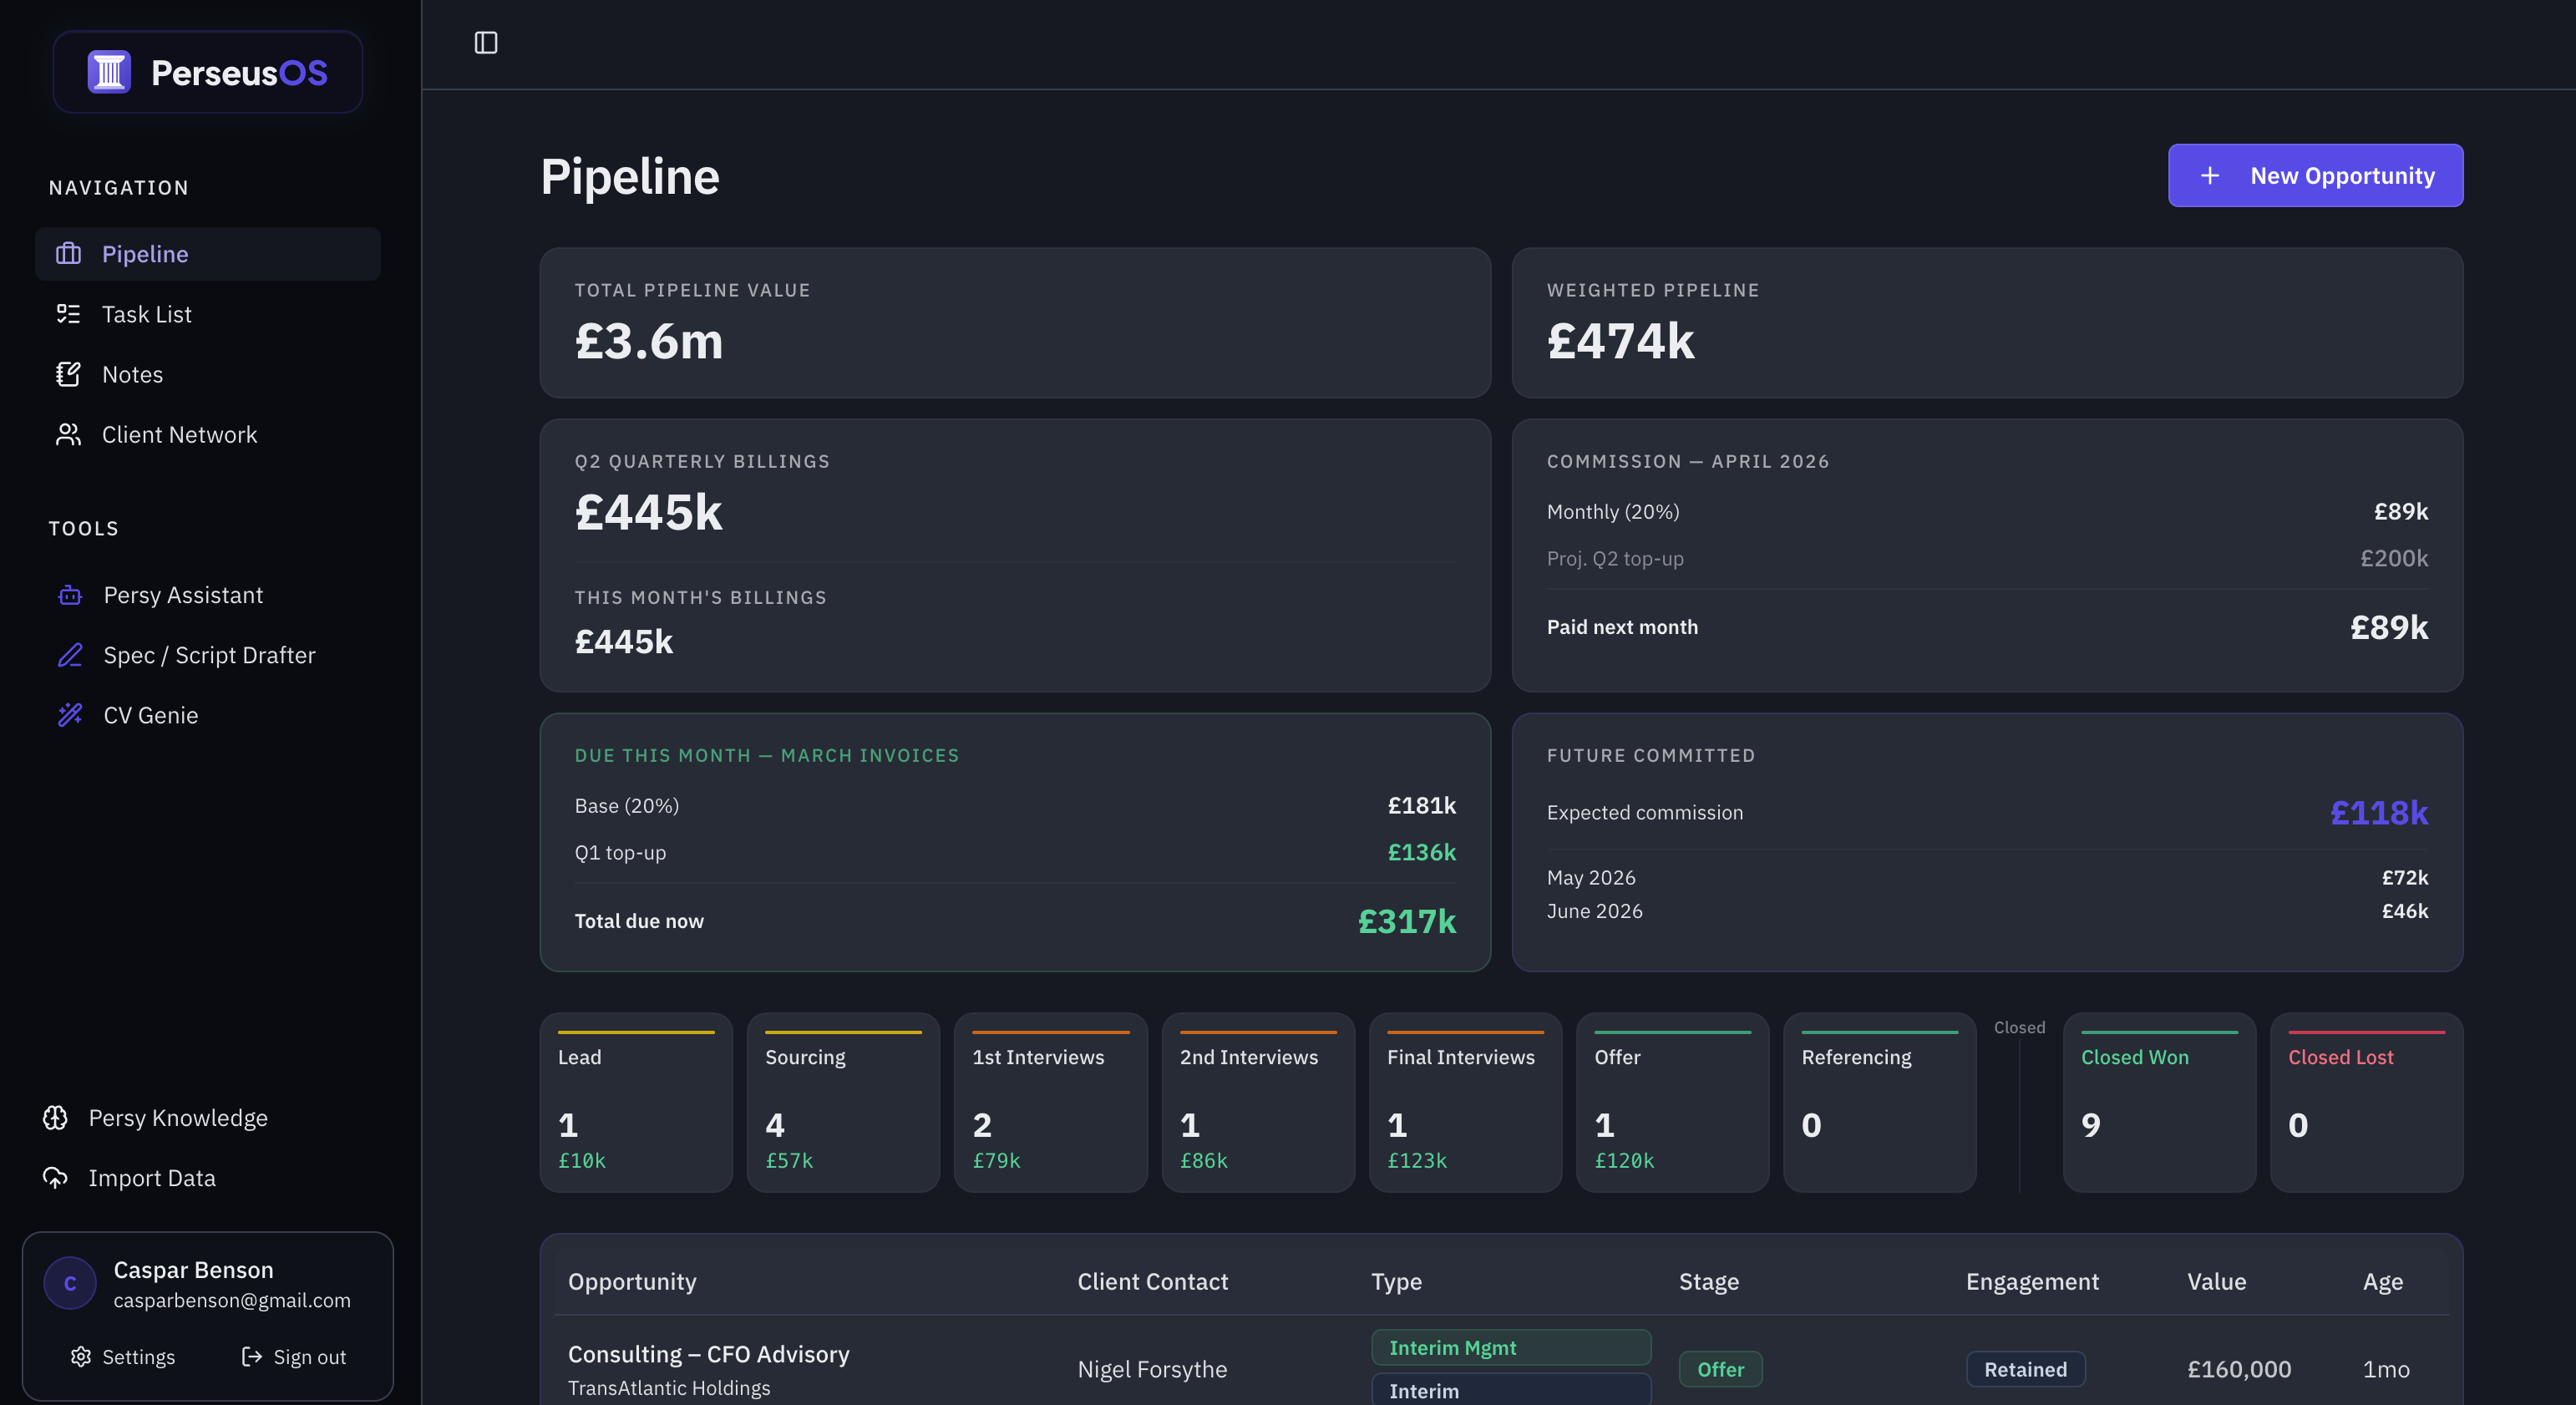This screenshot has width=2576, height=1405.
Task: Create a New Opportunity
Action: point(2315,175)
